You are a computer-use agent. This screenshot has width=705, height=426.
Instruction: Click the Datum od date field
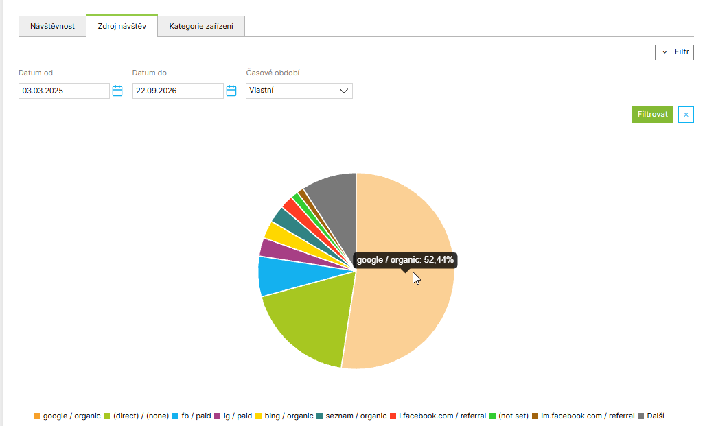64,91
